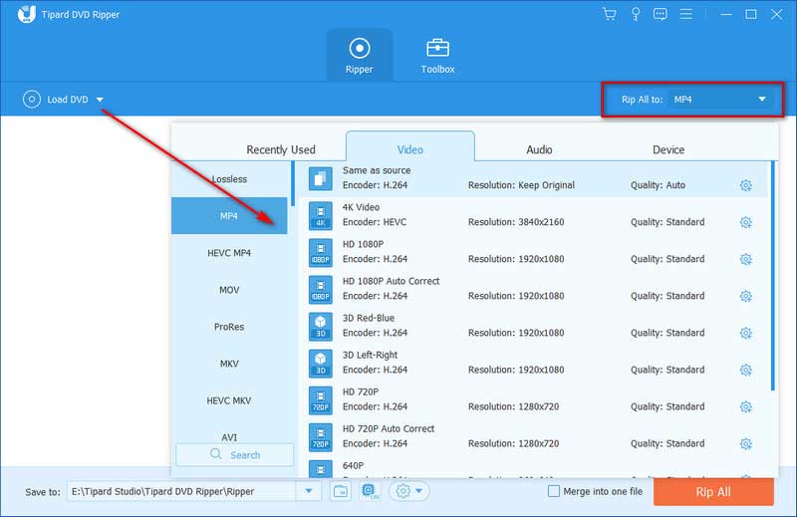Open the feedback chat bubble icon
Image resolution: width=797 pixels, height=517 pixels.
pyautogui.click(x=660, y=14)
